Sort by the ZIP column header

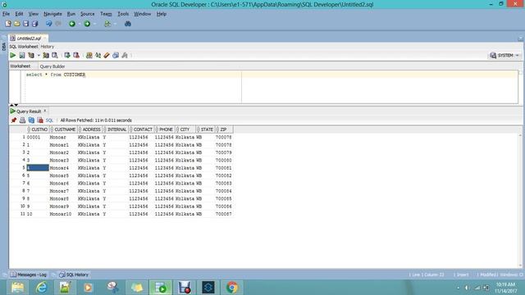(224, 129)
